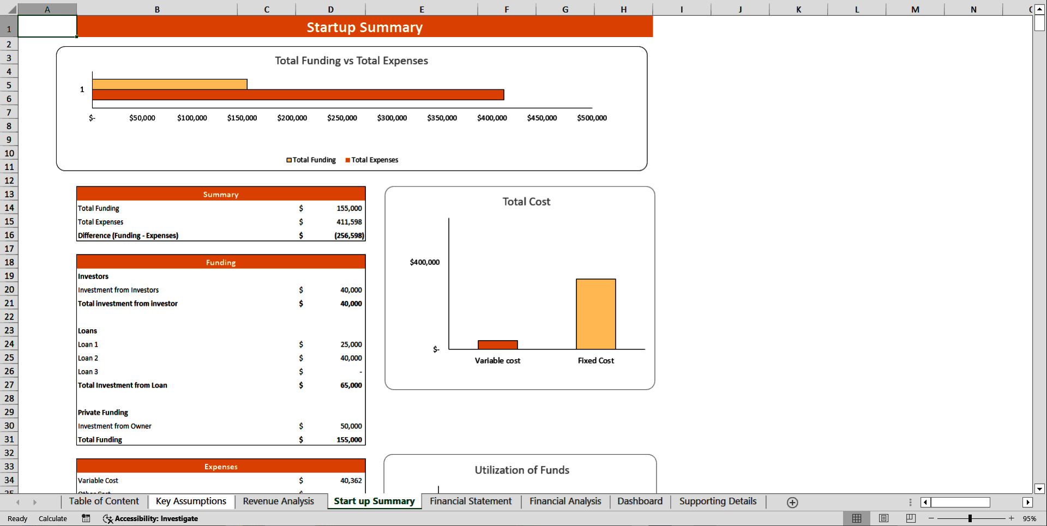1047x526 pixels.
Task: Open the Supporting Details sheet
Action: (717, 501)
